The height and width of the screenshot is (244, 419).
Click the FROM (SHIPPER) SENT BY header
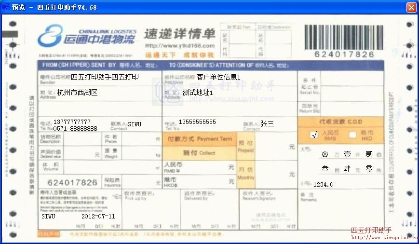coord(99,65)
